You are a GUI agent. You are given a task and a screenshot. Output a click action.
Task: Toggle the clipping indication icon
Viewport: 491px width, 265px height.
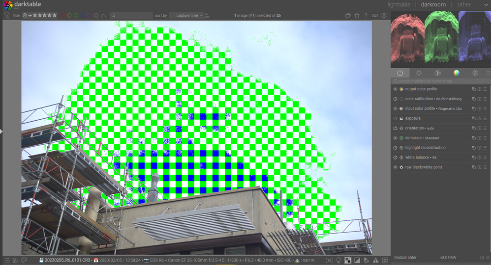coord(357,260)
